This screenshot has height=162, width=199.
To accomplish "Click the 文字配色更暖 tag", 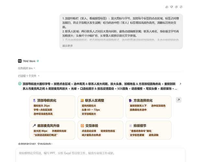I will tap(137, 135).
